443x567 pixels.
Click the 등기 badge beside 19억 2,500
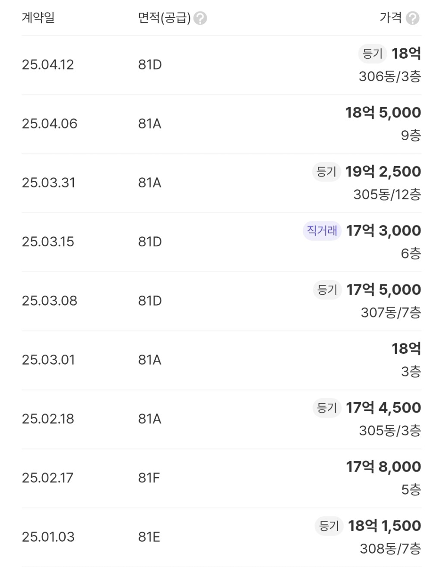326,172
